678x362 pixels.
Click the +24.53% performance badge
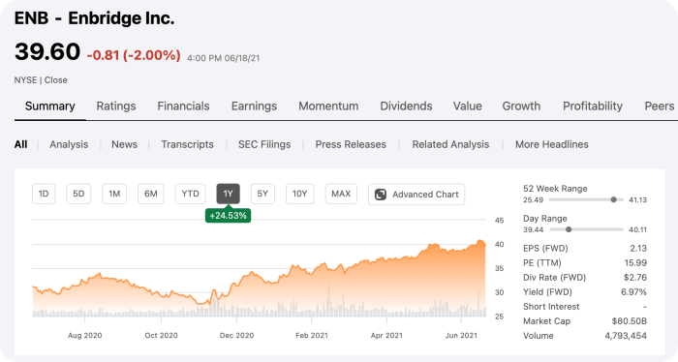tap(228, 216)
